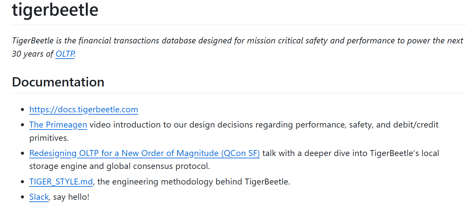Screen dimensions: 476x210
Task: Follow the Slack link
Action: (x=39, y=197)
